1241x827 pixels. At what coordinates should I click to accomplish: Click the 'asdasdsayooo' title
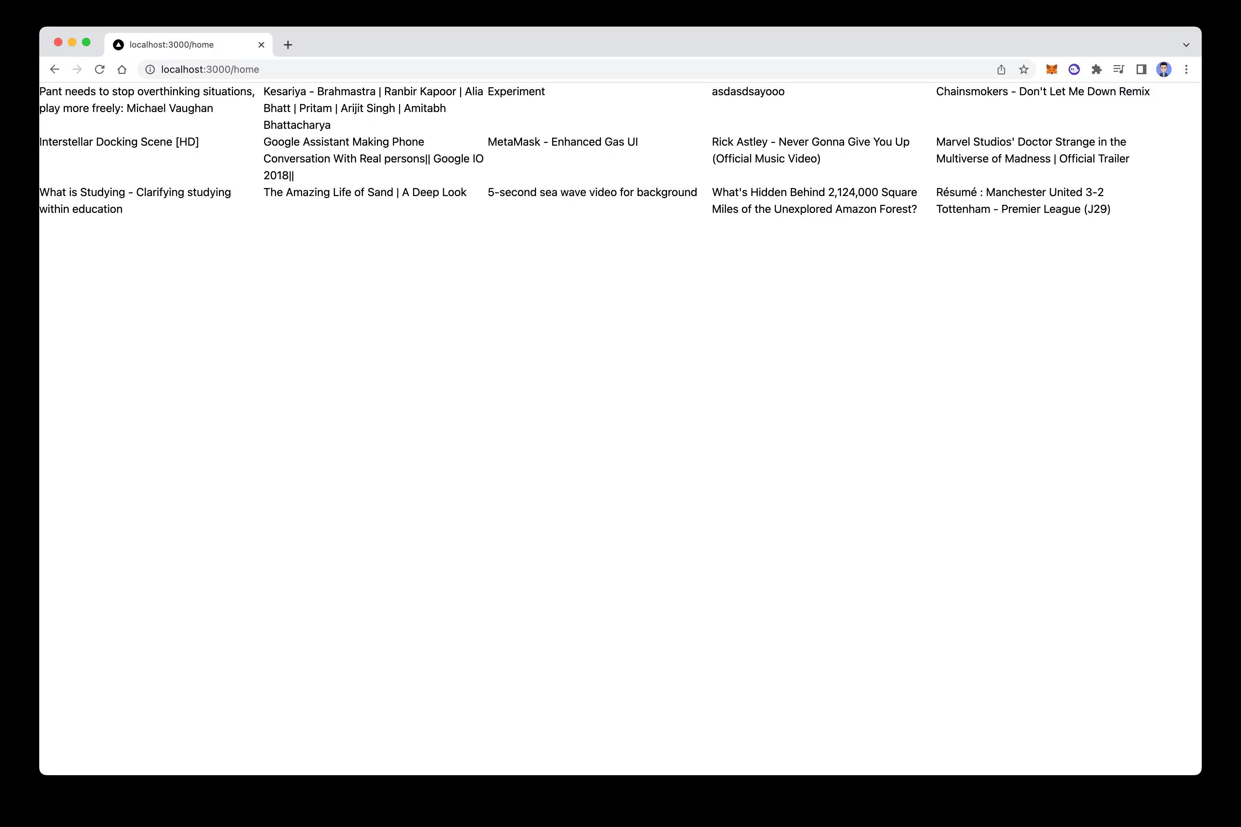pyautogui.click(x=748, y=91)
